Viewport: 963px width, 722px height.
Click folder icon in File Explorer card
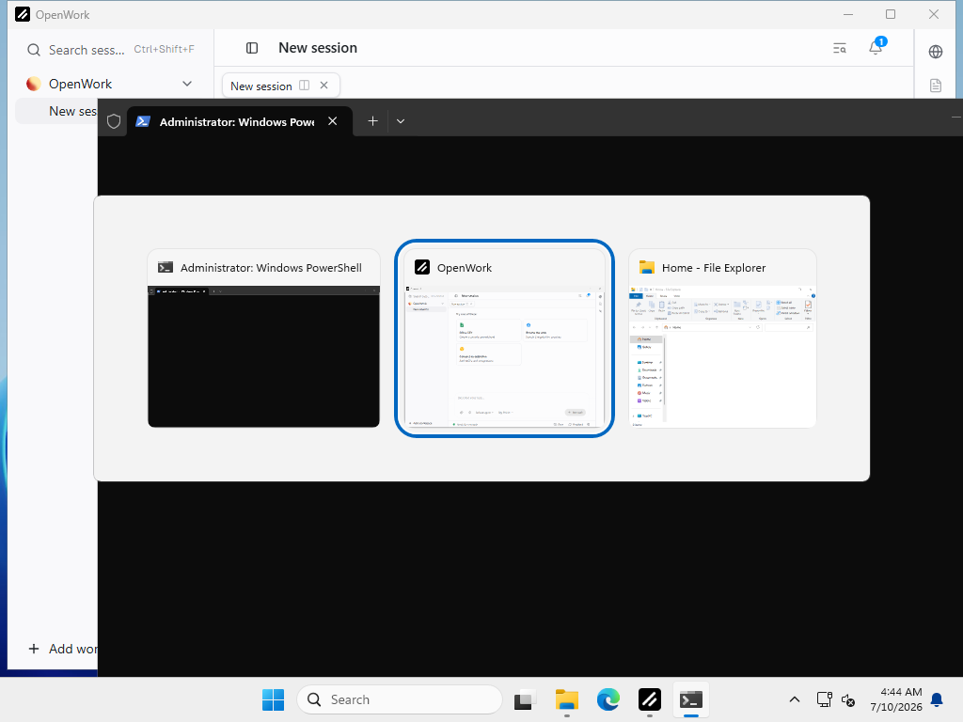(647, 267)
